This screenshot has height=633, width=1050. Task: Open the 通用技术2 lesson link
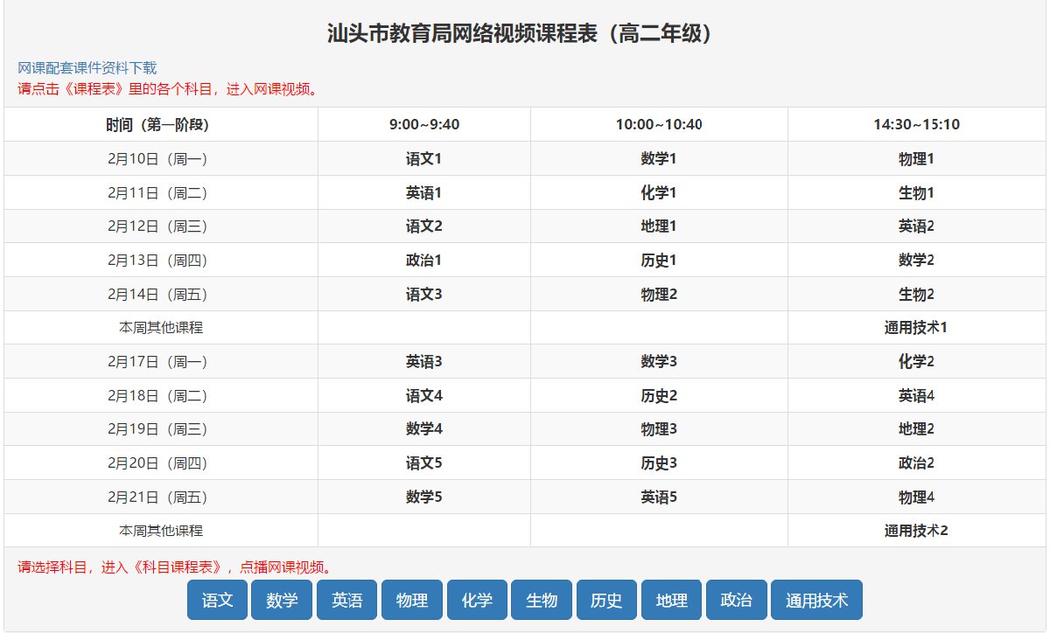[915, 531]
